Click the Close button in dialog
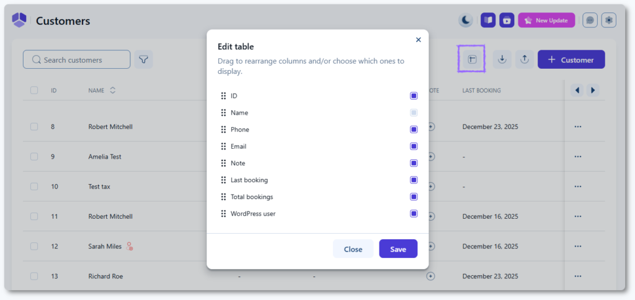The width and height of the screenshot is (635, 300). (x=353, y=249)
